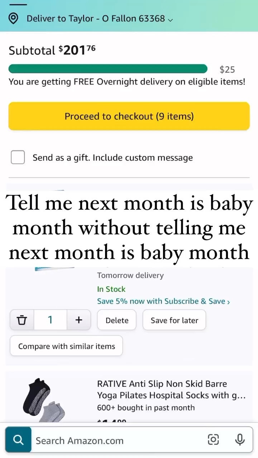Increase item quantity with plus icon
Image resolution: width=258 pixels, height=458 pixels.
(x=79, y=320)
